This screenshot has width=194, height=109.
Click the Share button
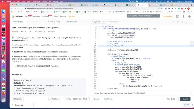(x=51, y=32)
